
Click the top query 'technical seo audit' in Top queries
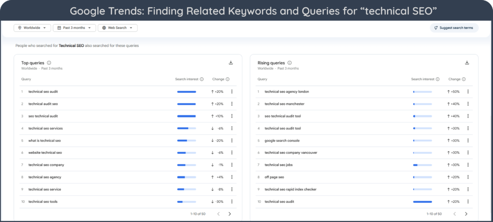(43, 91)
